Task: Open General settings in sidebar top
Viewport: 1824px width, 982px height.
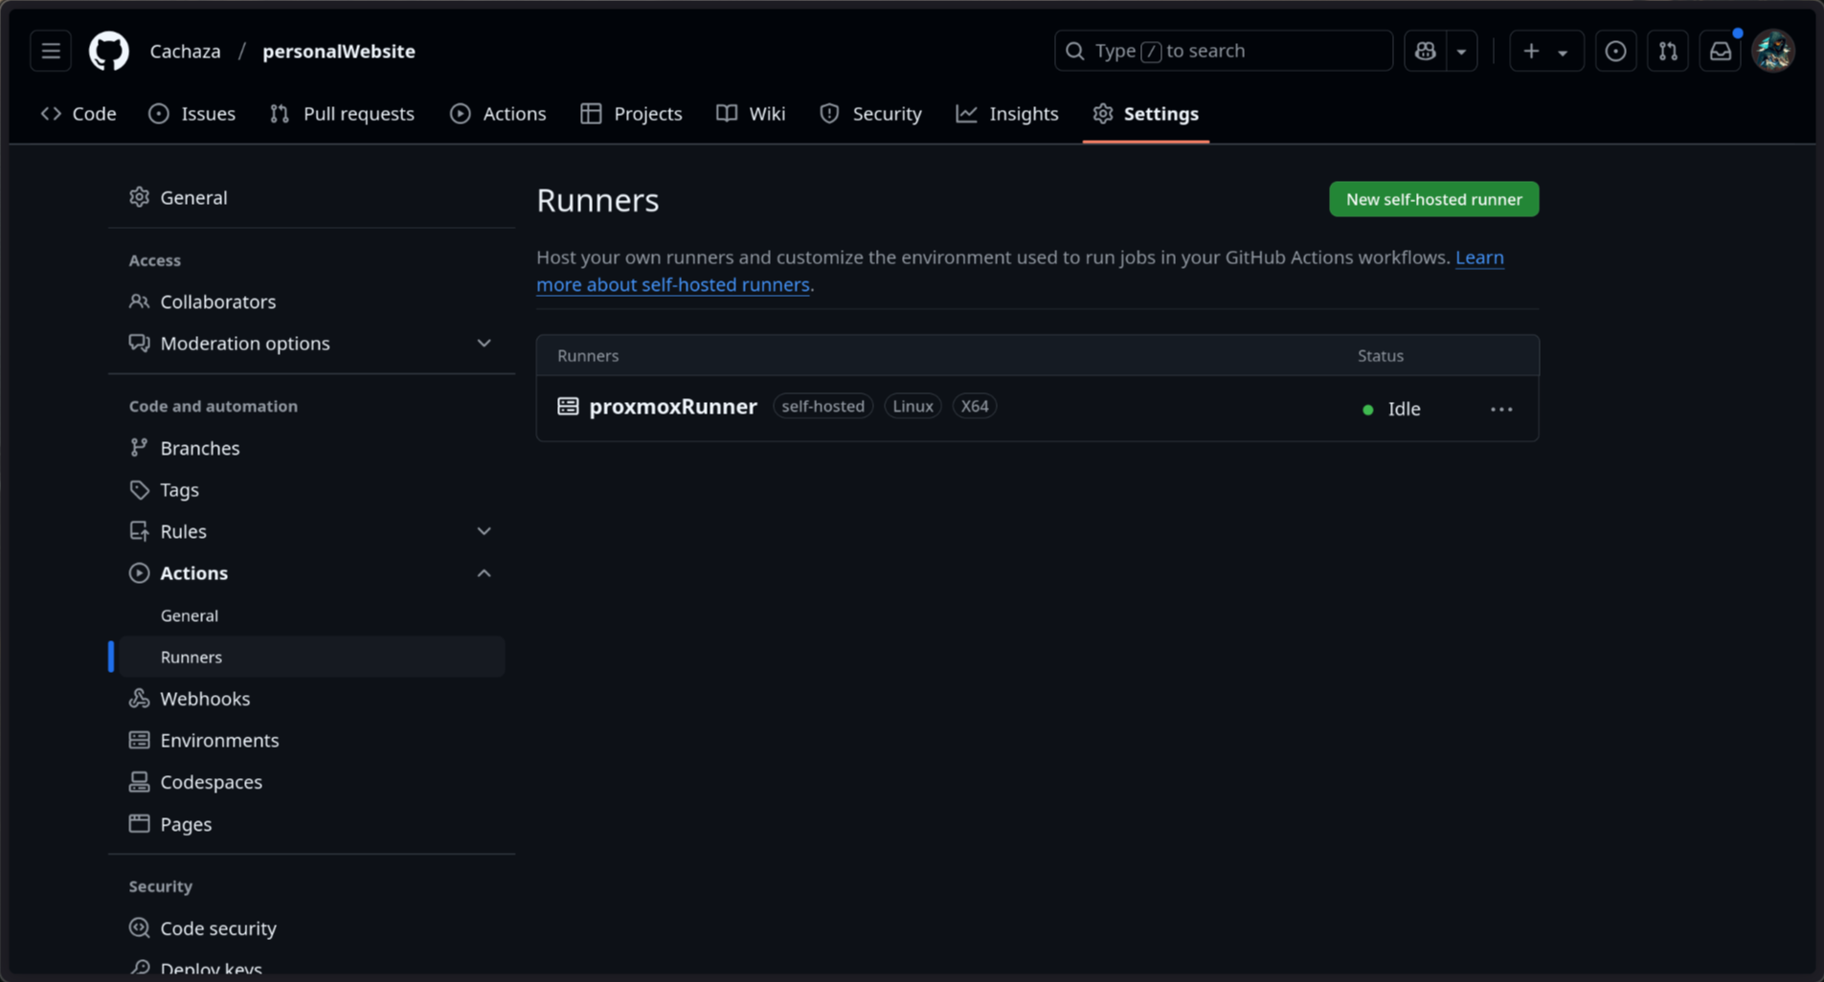Action: [x=311, y=197]
